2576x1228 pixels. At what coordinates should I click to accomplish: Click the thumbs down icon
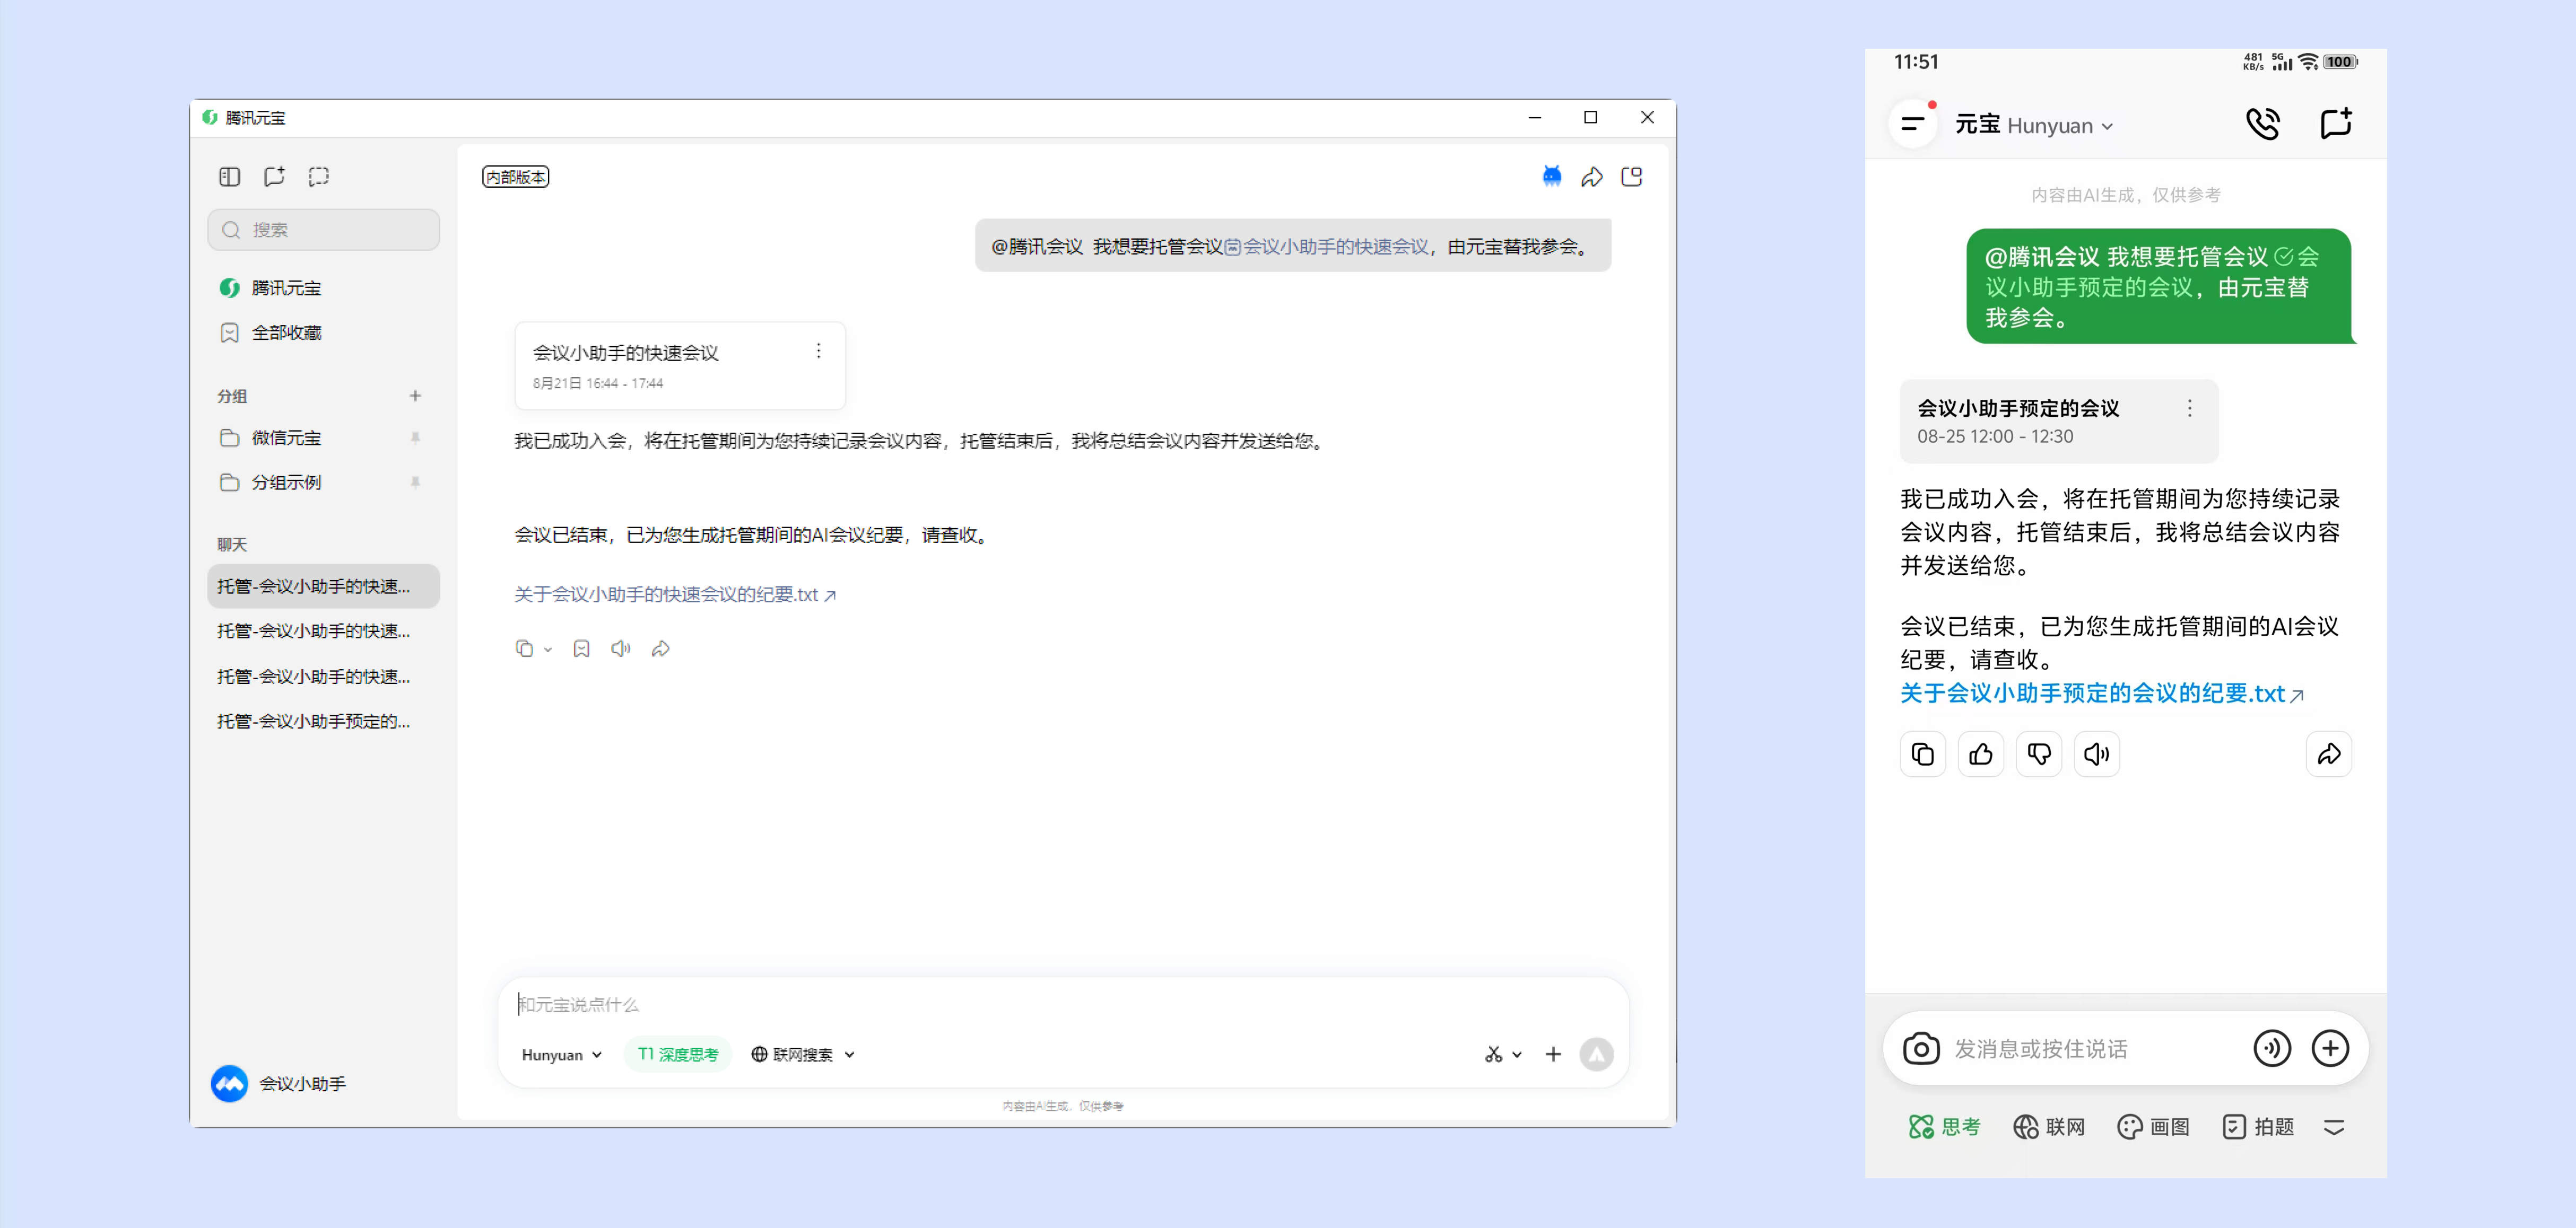click(x=2038, y=755)
